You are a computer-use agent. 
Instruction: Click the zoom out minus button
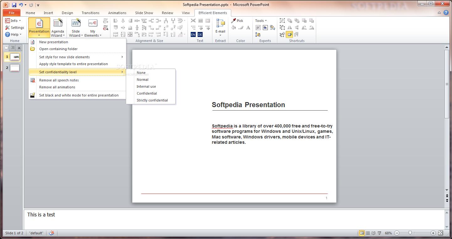(397, 233)
